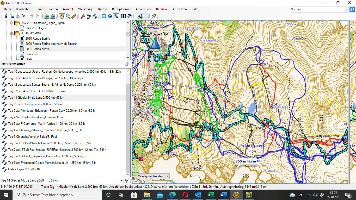Click the Paste clipboard icon
The height and width of the screenshot is (200, 356).
[18, 16]
